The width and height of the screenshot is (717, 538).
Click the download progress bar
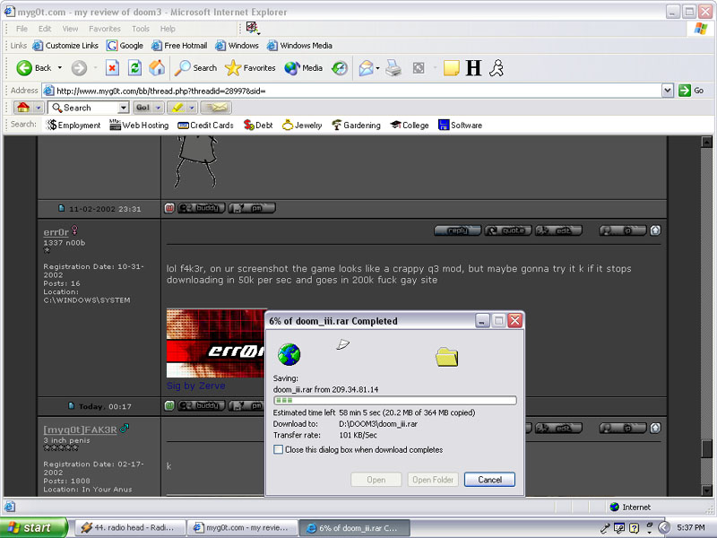pyautogui.click(x=395, y=400)
